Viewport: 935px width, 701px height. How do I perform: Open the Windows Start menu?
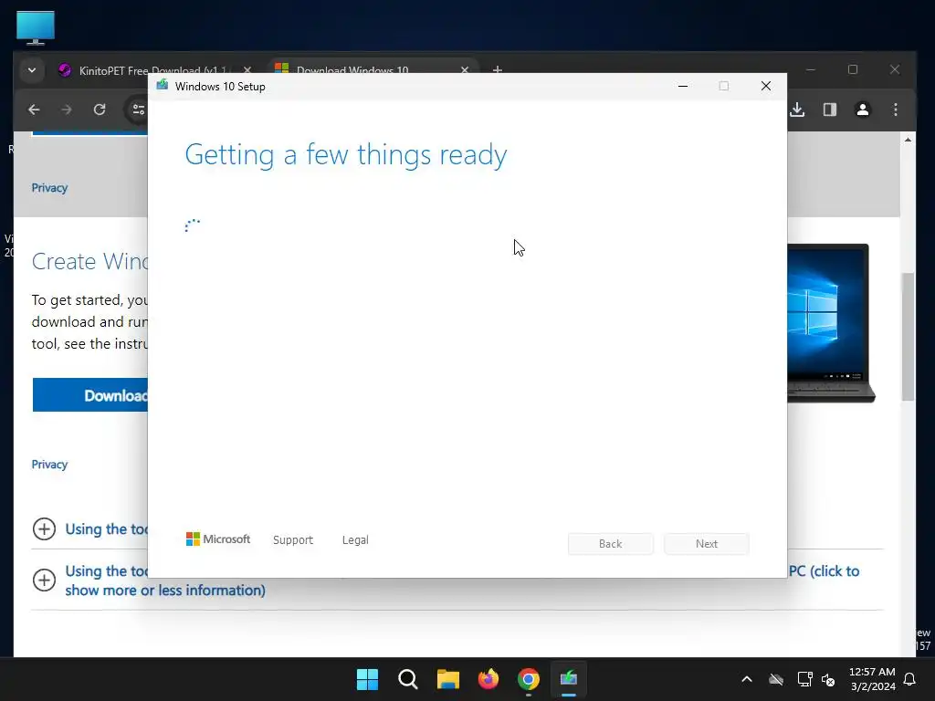pyautogui.click(x=367, y=679)
